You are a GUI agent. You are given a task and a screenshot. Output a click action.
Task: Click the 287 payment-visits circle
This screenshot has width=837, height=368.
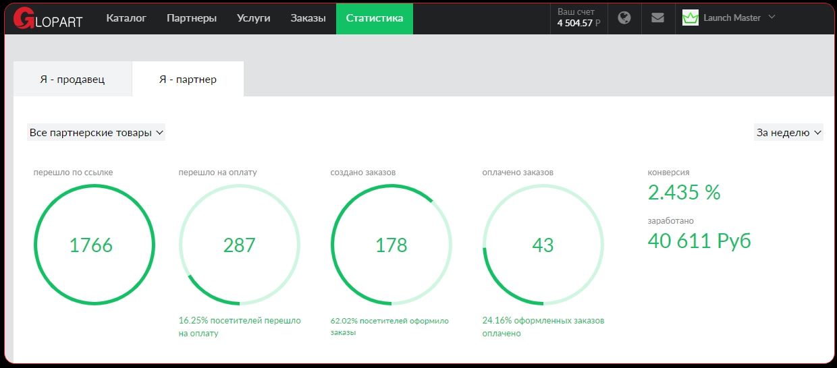[240, 245]
